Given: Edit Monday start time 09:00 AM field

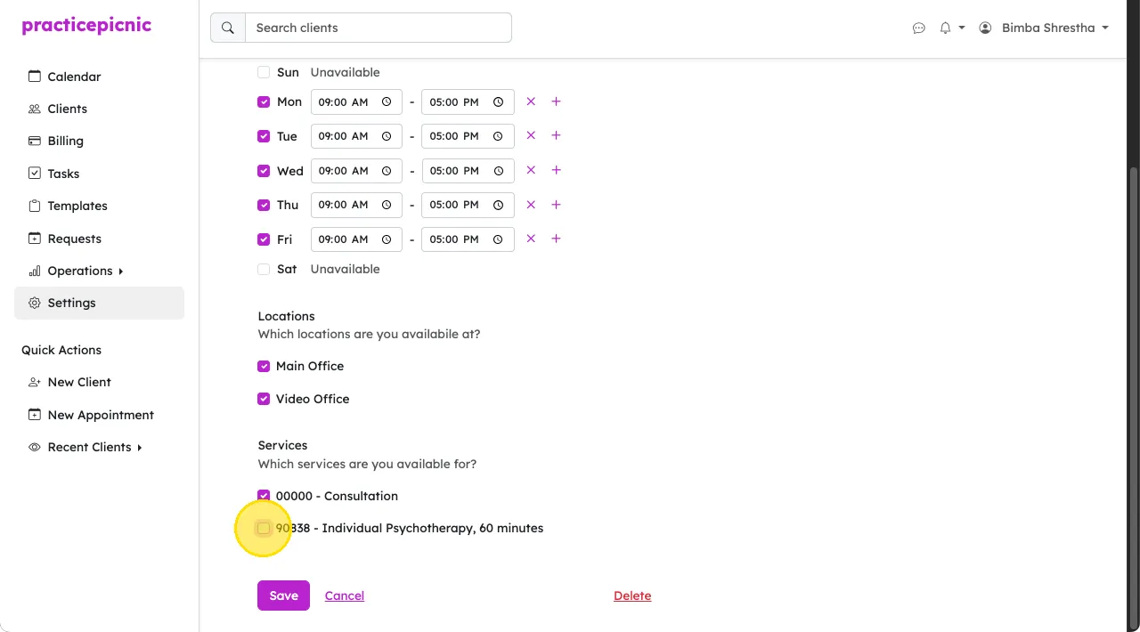Looking at the screenshot, I should pyautogui.click(x=356, y=102).
